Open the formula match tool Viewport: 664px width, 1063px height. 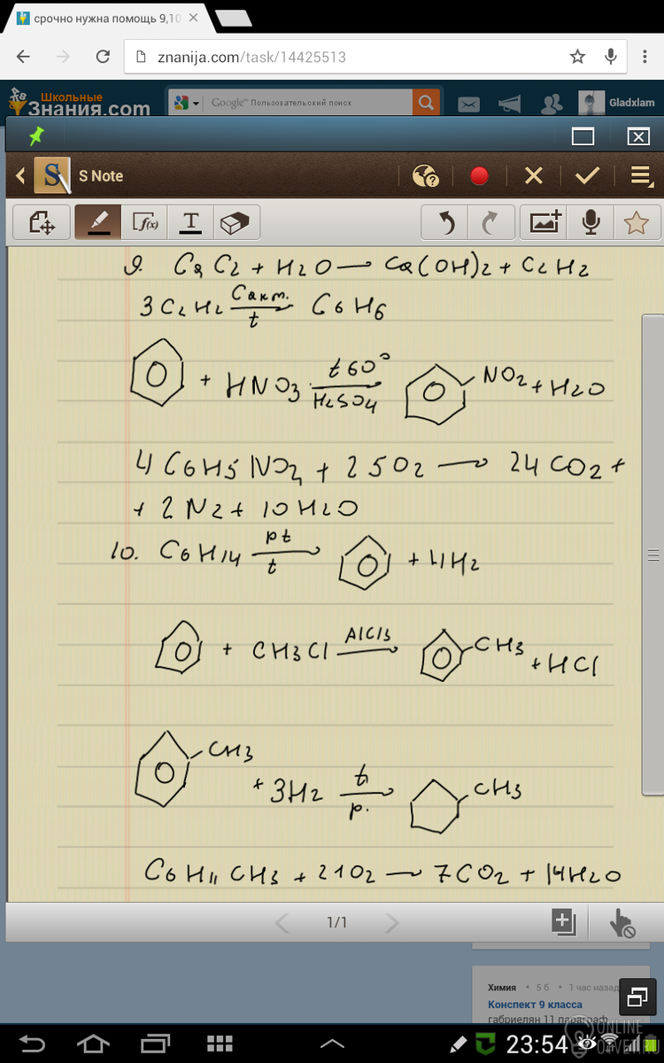click(x=144, y=222)
